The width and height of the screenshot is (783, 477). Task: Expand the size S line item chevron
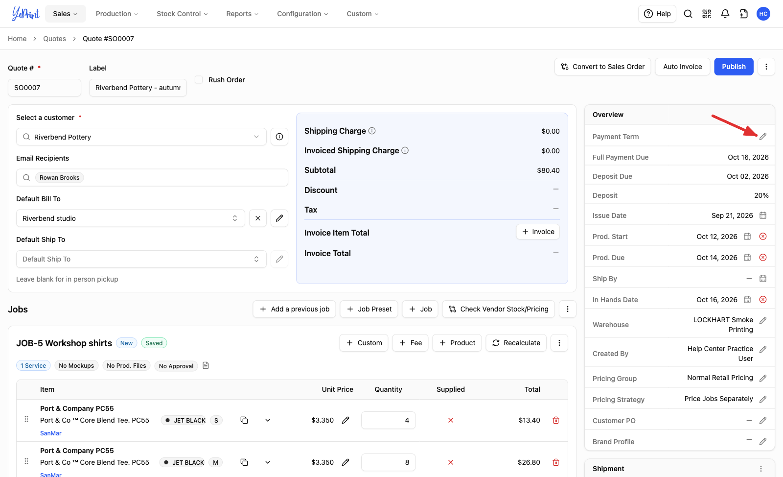click(x=268, y=420)
